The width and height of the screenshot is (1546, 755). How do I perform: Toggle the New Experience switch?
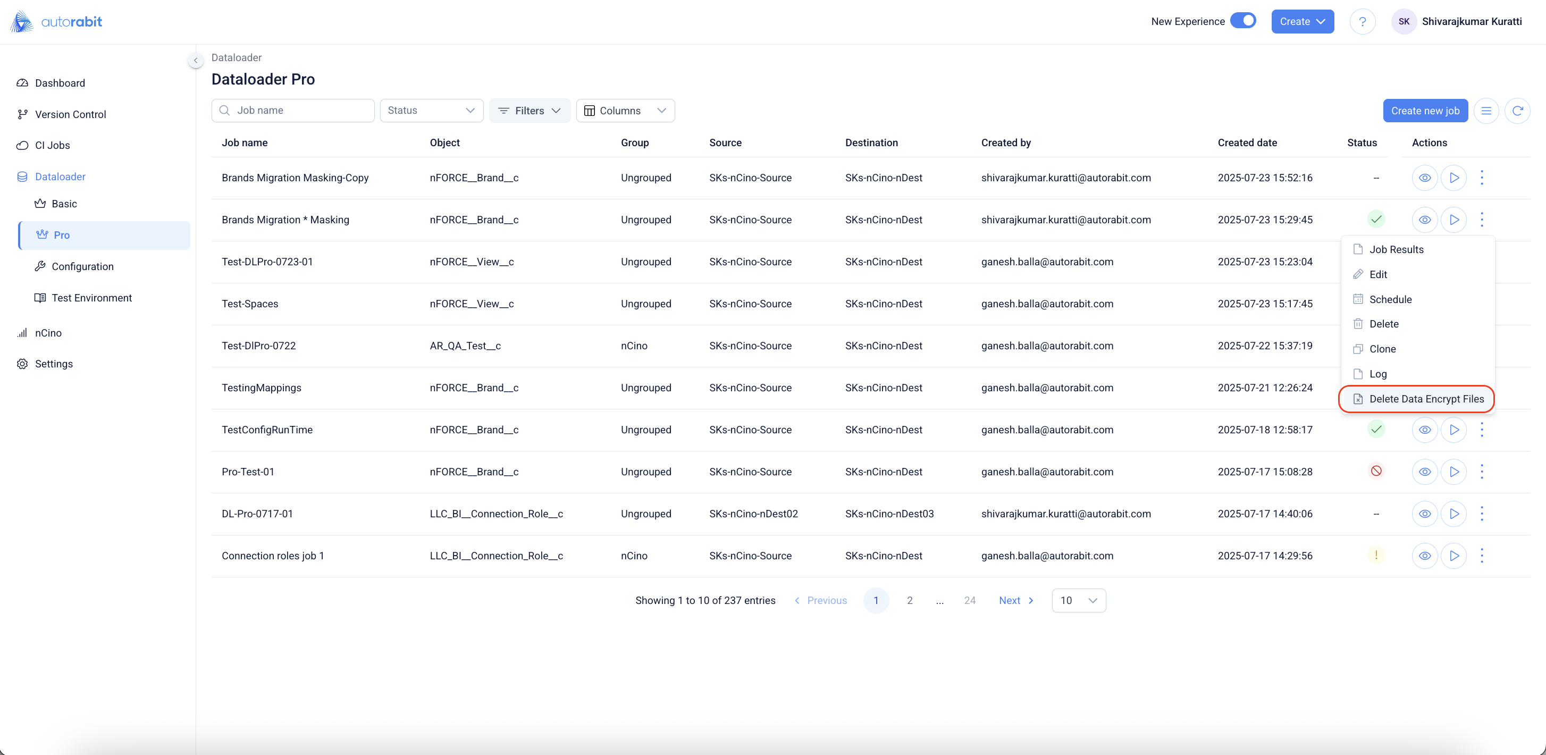tap(1243, 21)
